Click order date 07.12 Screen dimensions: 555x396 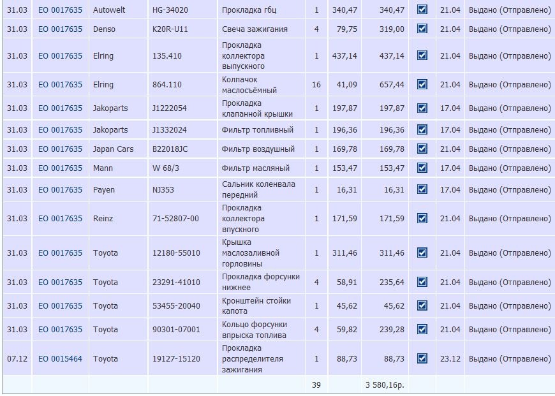coord(17,359)
